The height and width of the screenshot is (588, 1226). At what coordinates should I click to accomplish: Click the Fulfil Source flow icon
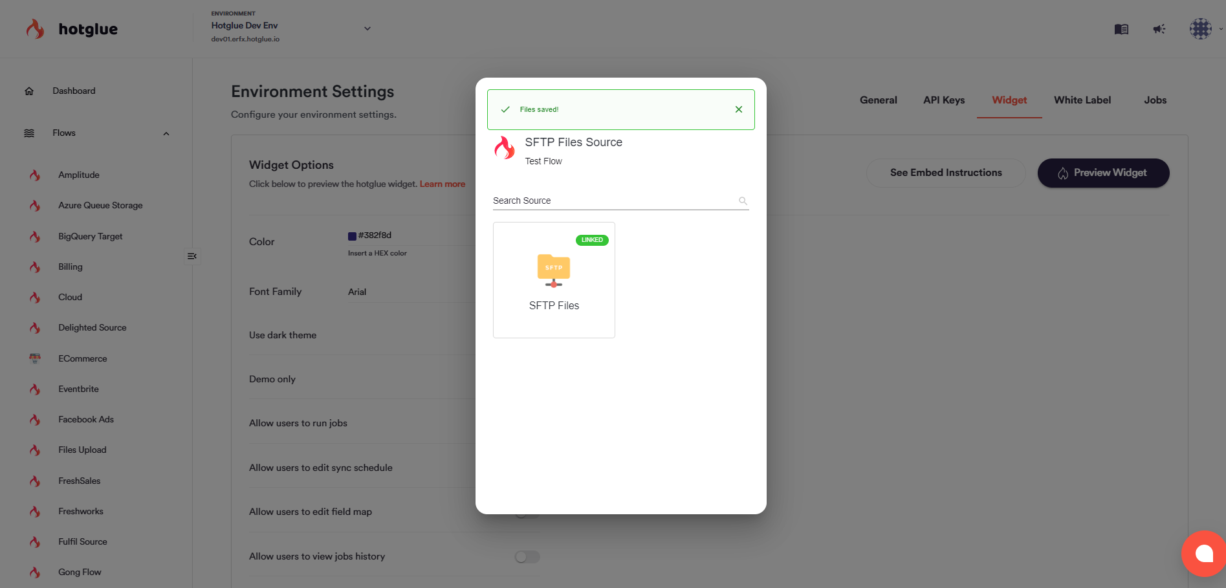click(x=35, y=542)
